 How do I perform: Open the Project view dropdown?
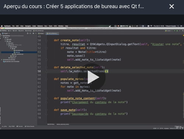[6, 34]
